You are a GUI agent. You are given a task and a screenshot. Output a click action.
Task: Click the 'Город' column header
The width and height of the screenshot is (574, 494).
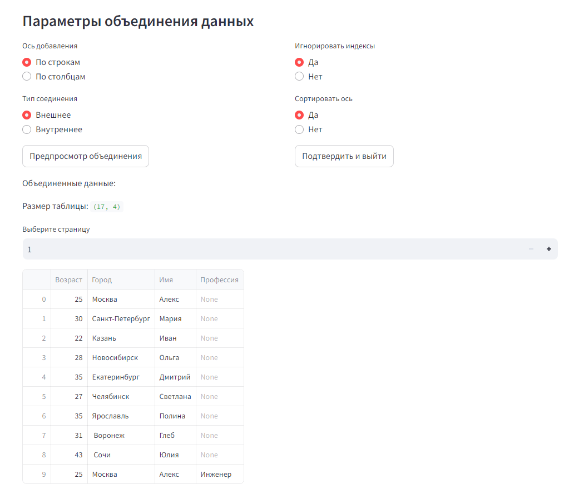[121, 280]
